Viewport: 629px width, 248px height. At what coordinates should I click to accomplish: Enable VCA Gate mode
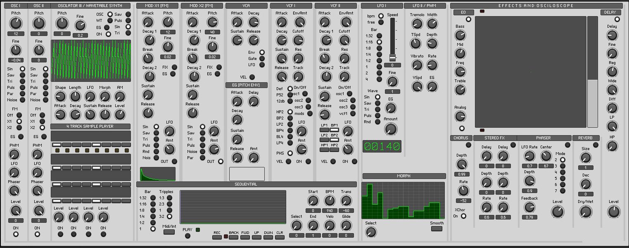262,59
